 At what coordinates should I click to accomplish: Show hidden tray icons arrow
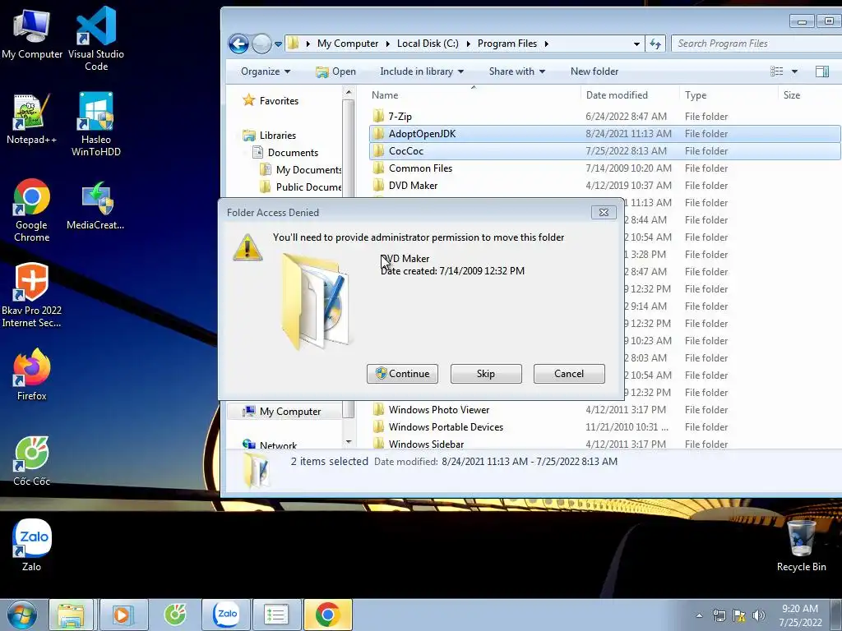click(699, 615)
